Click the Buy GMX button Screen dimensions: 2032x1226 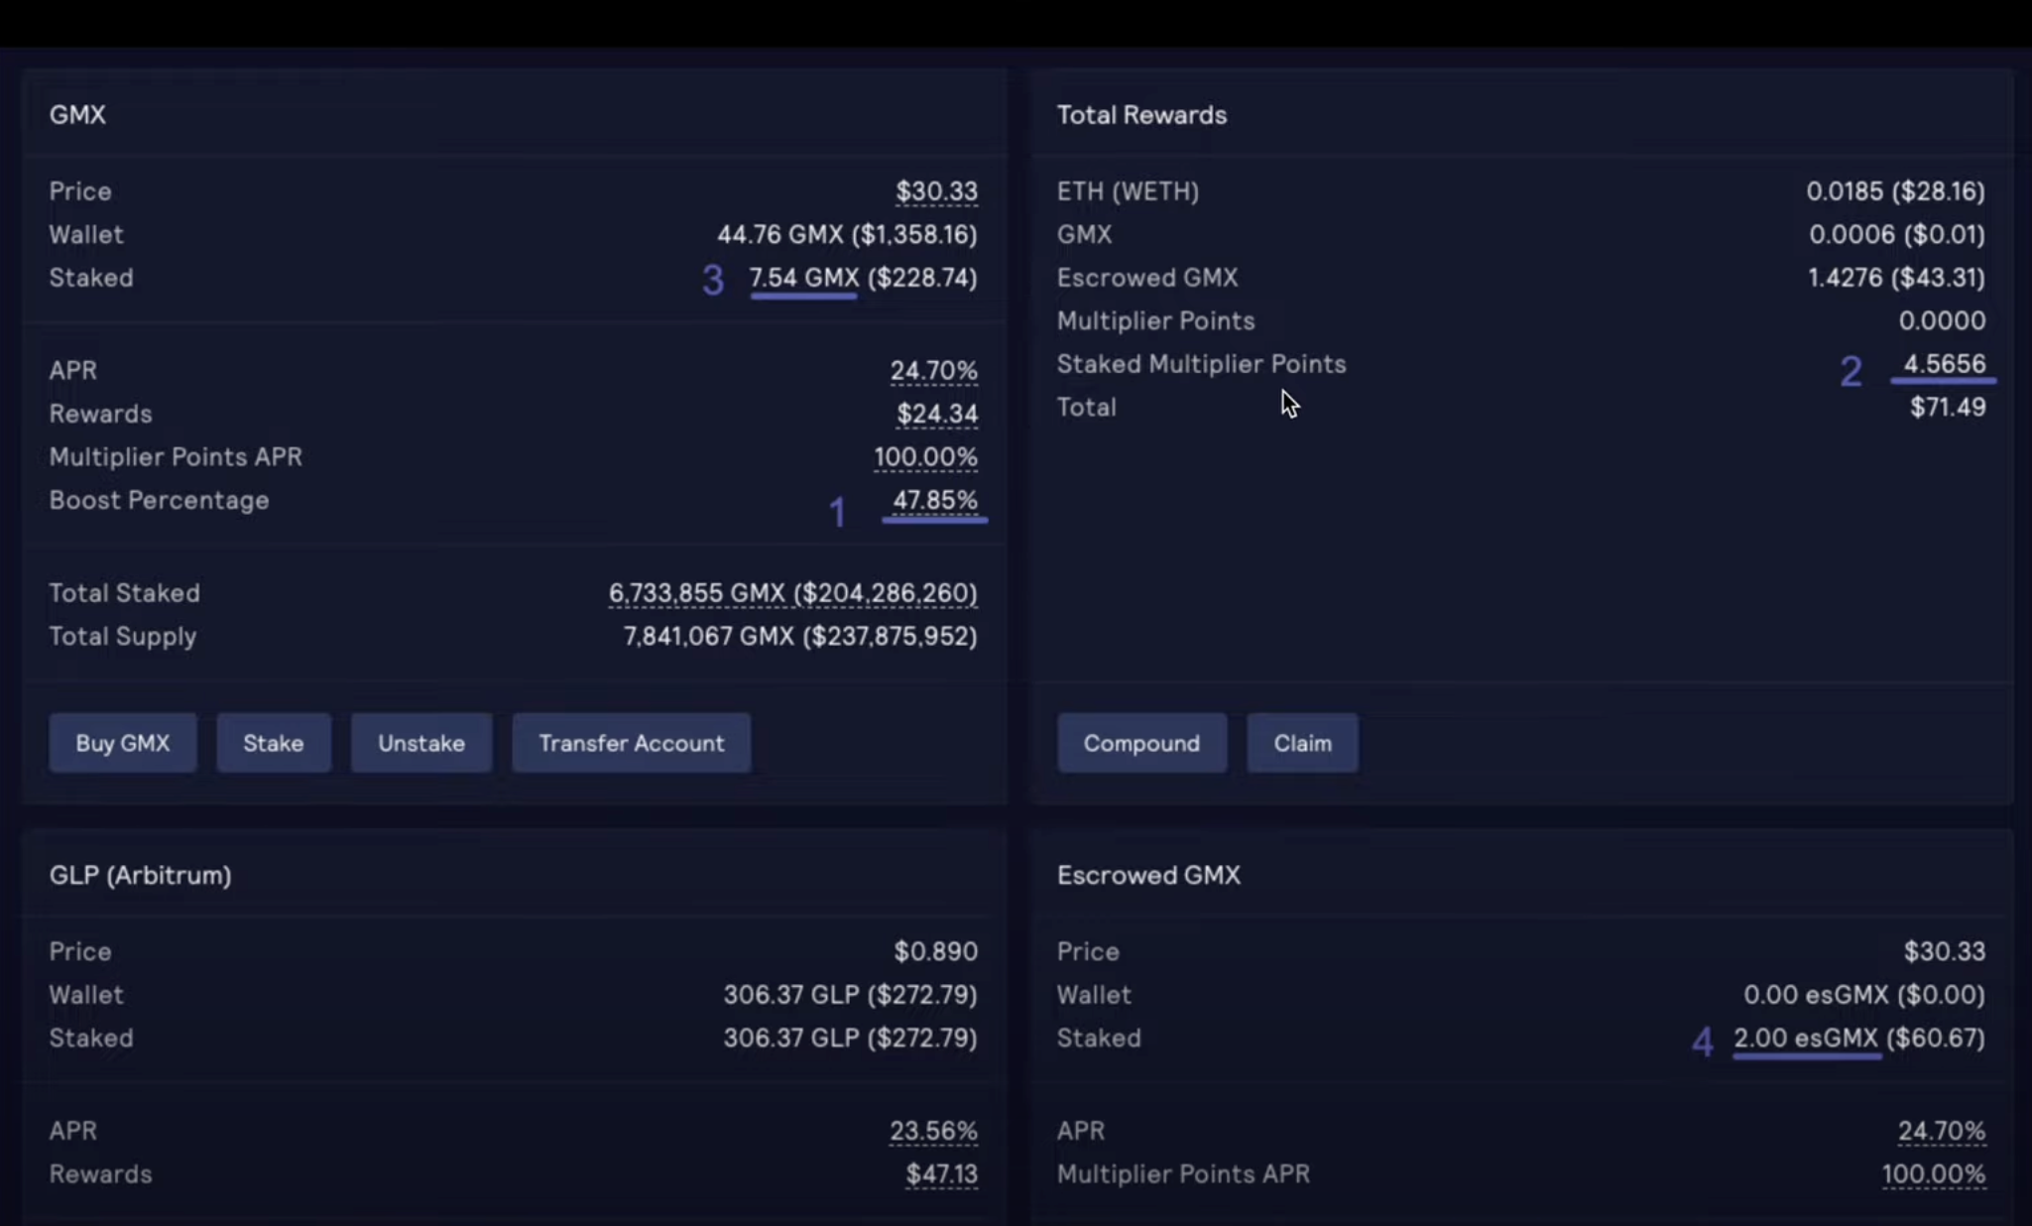pyautogui.click(x=123, y=743)
